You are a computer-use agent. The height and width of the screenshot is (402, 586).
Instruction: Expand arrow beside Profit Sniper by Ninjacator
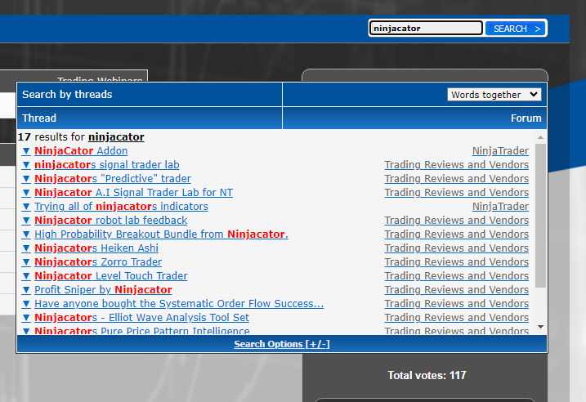tap(26, 289)
